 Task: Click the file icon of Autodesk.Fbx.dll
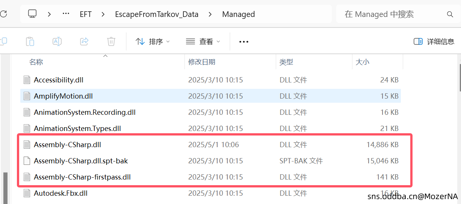point(27,193)
